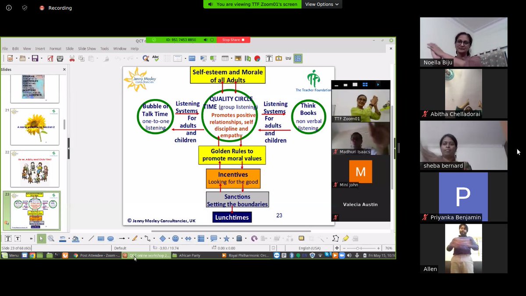Select slide 23 thumbnail

click(x=35, y=211)
